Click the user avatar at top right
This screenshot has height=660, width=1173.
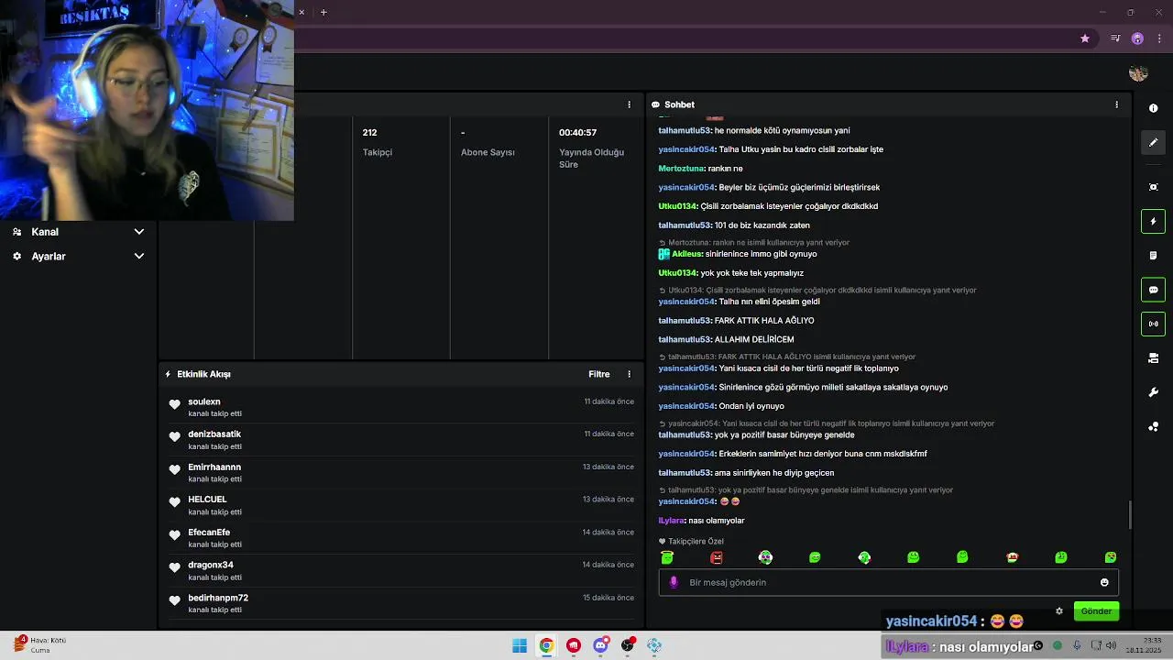(1138, 73)
